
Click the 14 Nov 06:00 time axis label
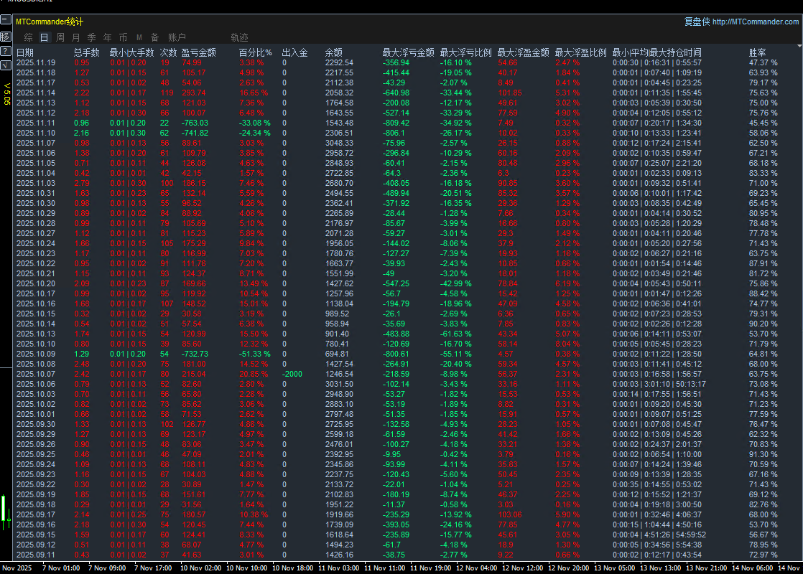752,568
